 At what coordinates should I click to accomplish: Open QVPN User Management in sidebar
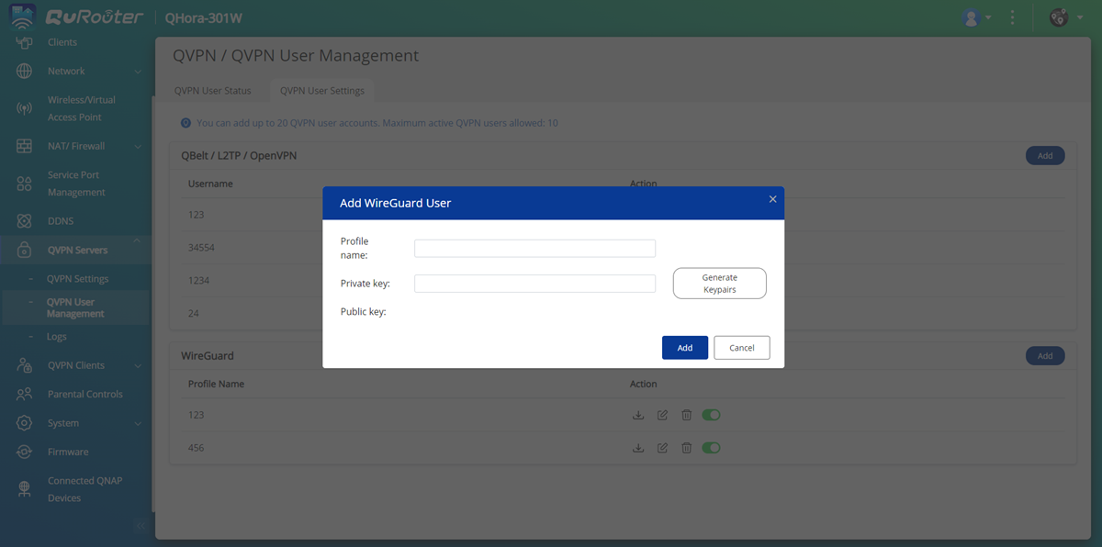click(x=75, y=307)
